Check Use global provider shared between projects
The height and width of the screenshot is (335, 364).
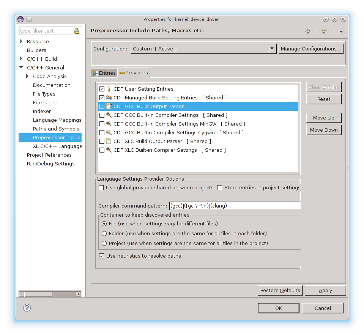tap(101, 187)
